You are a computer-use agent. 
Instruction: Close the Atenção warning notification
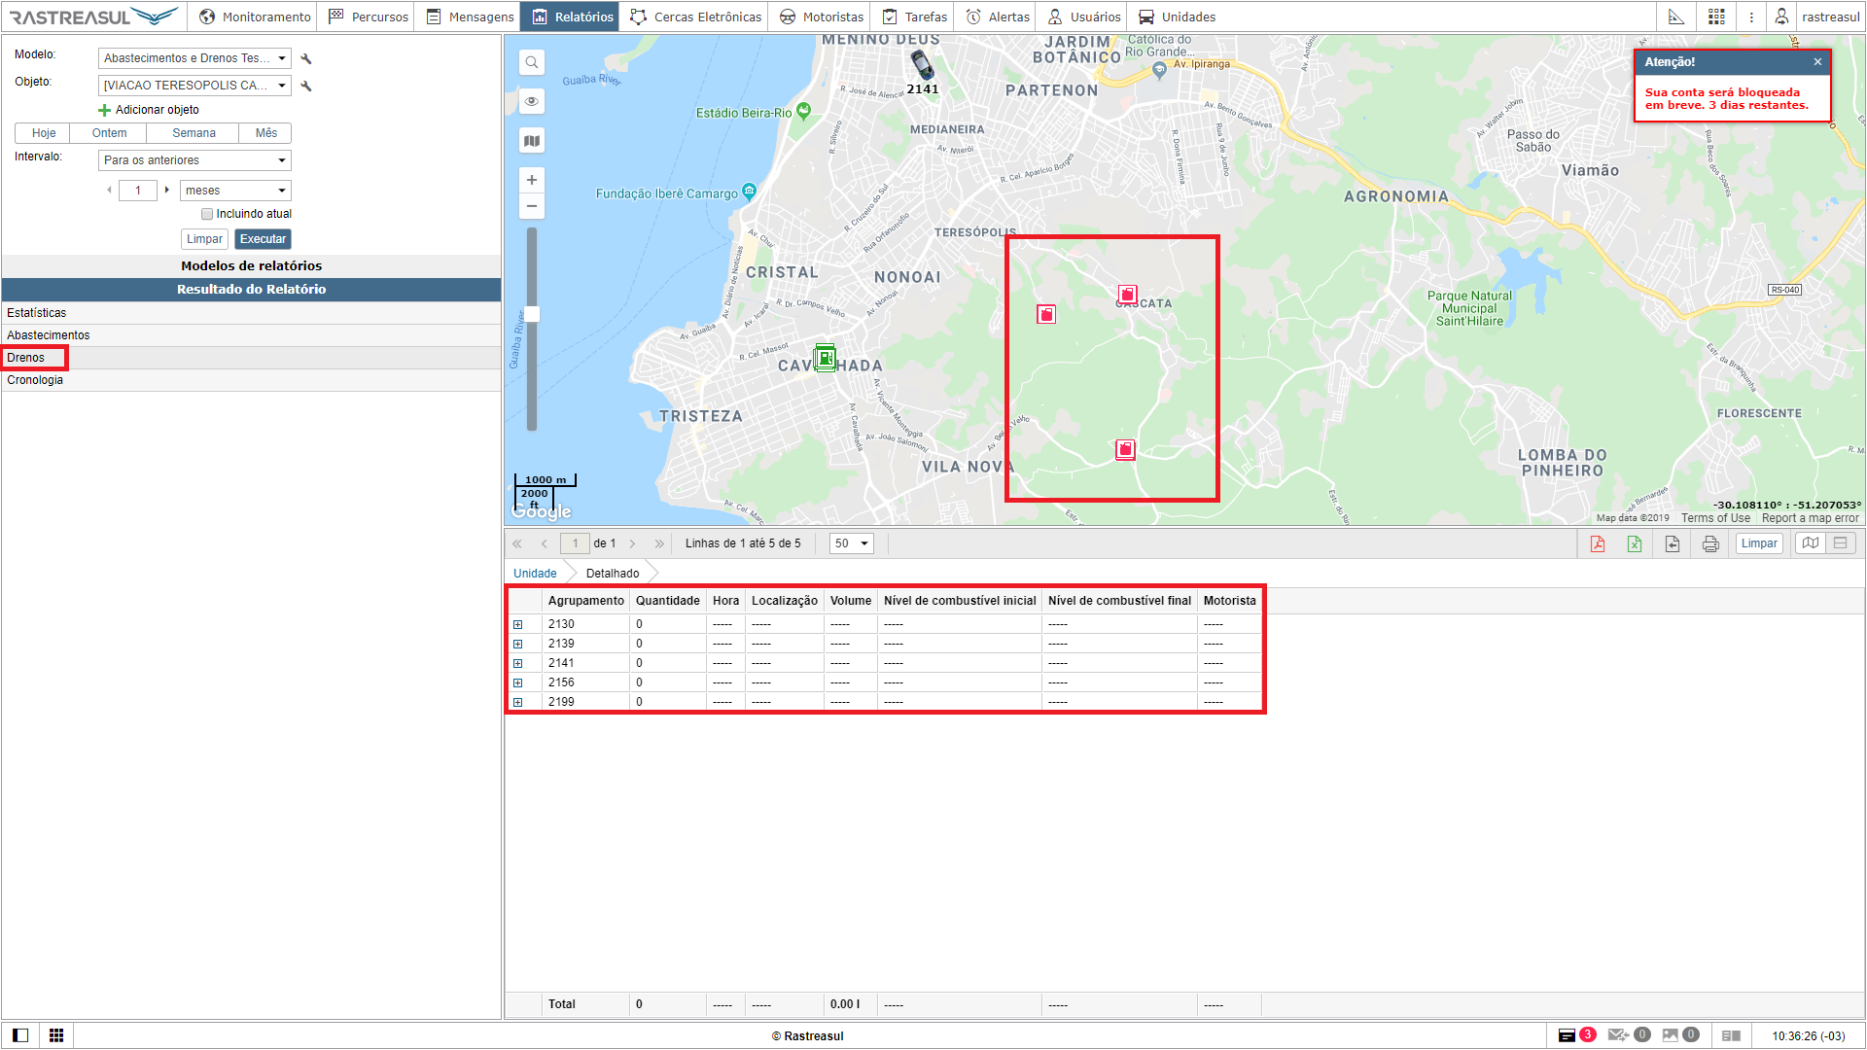[1817, 62]
